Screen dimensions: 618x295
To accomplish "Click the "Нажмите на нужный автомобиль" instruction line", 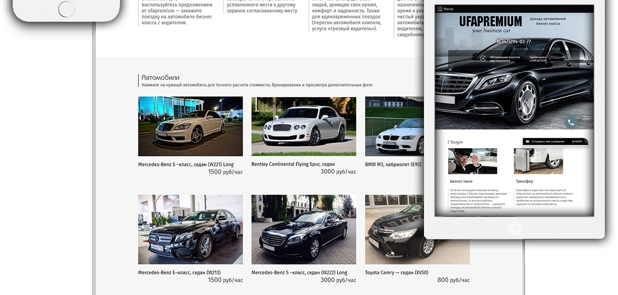I will click(257, 85).
